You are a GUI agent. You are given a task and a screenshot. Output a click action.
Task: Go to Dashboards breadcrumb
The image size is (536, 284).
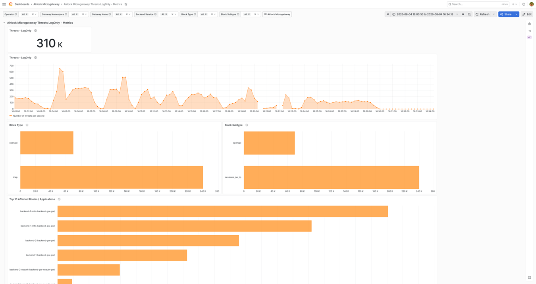[22, 4]
